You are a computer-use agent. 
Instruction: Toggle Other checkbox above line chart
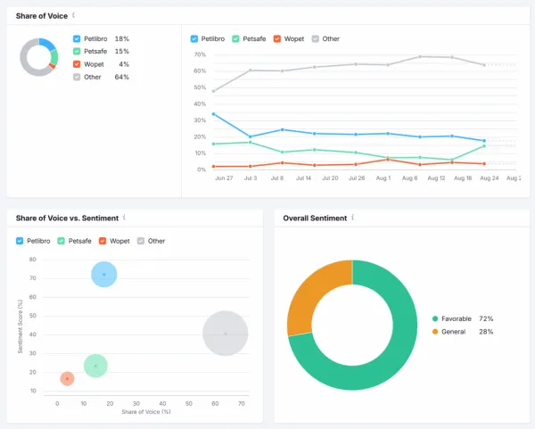tap(316, 38)
